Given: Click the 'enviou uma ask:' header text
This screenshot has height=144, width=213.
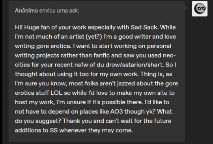Looking at the screenshot, I should point(59,11).
